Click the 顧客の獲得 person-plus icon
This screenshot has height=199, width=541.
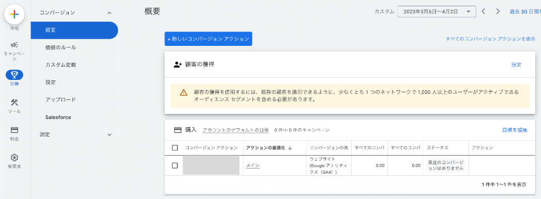(177, 64)
